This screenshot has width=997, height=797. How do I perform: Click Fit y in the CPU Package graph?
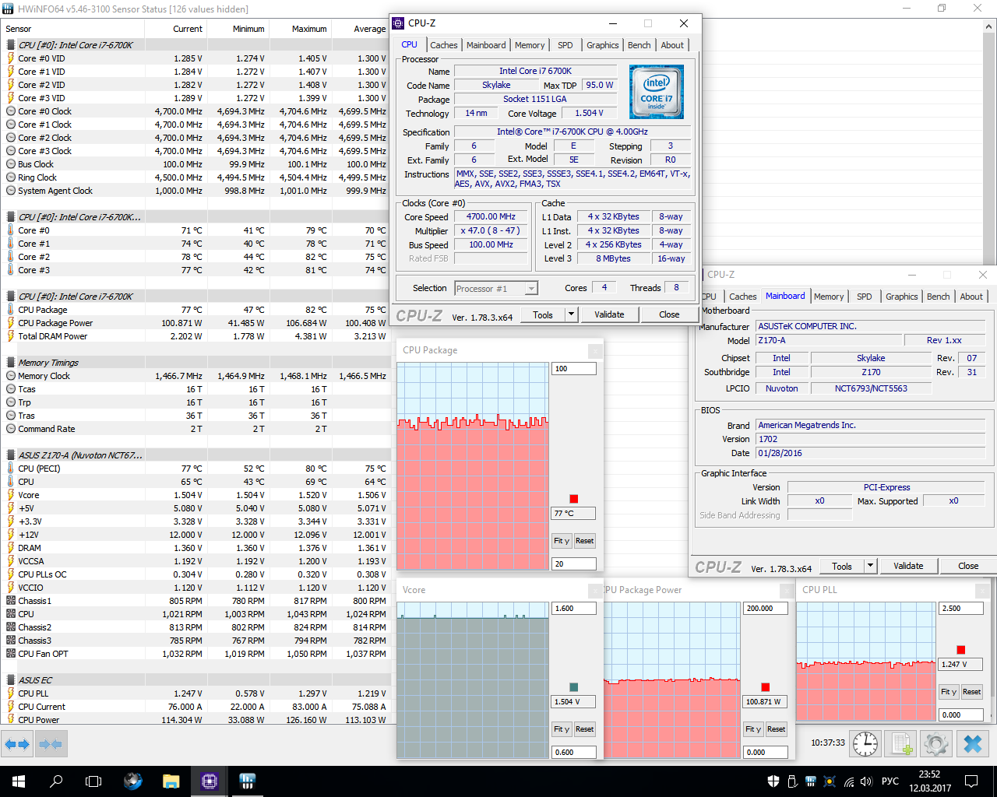(x=562, y=541)
